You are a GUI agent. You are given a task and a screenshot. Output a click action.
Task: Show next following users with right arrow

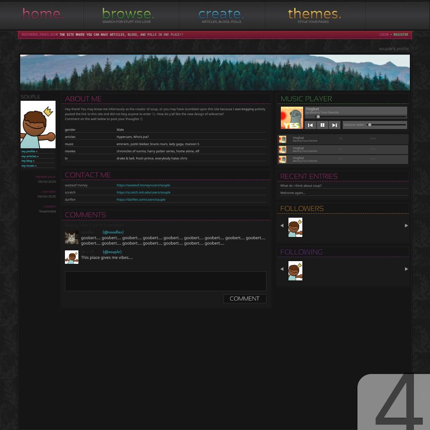(406, 269)
